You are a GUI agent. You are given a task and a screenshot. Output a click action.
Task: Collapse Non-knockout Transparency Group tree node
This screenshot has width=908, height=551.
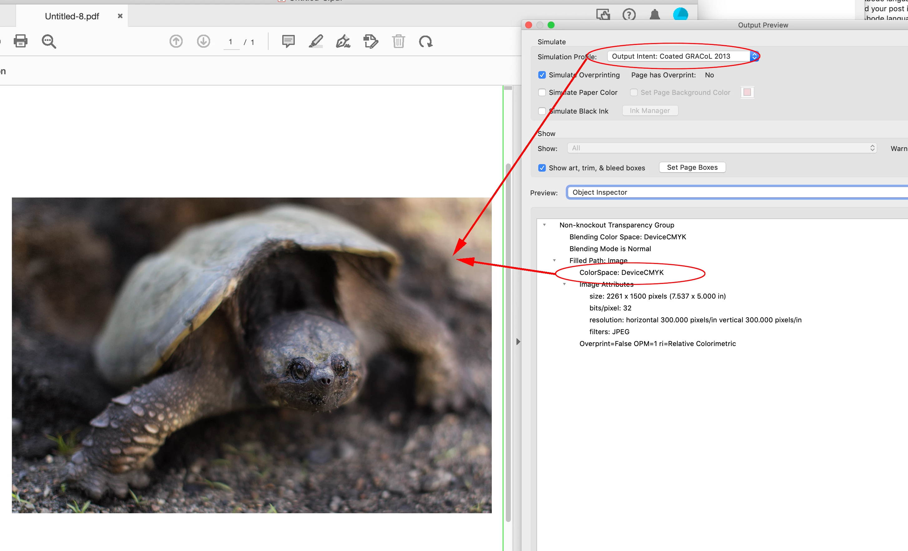tap(544, 225)
